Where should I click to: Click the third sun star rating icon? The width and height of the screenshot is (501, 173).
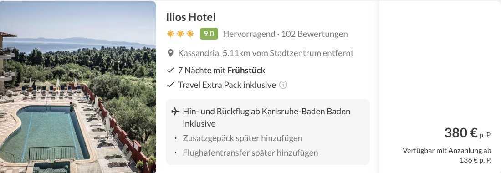click(190, 34)
